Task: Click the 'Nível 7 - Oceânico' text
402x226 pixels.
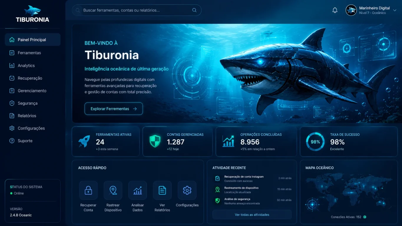Action: (373, 13)
